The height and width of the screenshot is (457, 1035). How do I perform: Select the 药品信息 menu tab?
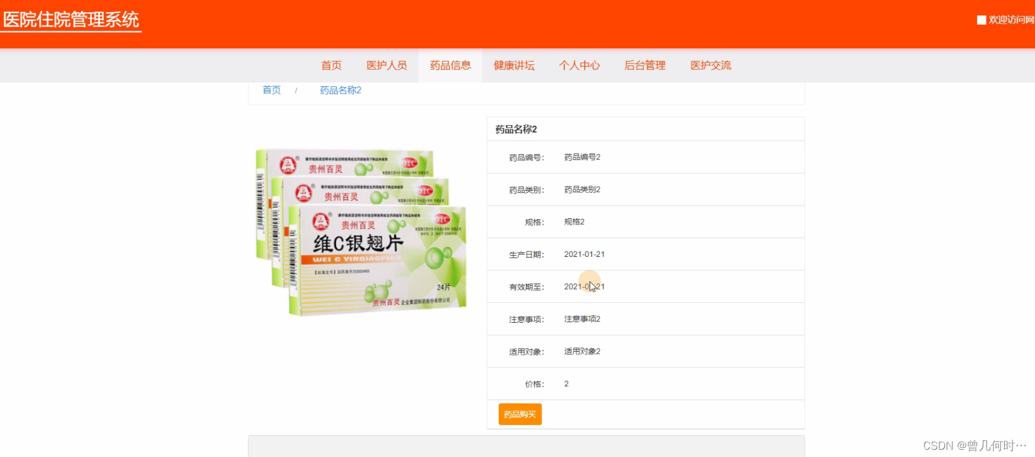[x=450, y=65]
